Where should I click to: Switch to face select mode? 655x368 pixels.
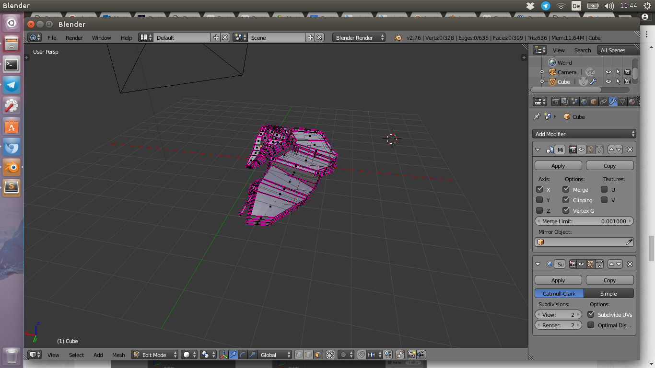[318, 355]
